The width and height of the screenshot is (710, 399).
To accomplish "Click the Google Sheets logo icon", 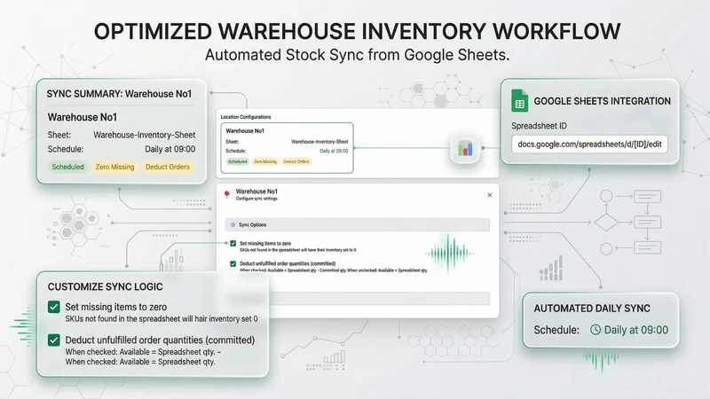I will [x=519, y=100].
